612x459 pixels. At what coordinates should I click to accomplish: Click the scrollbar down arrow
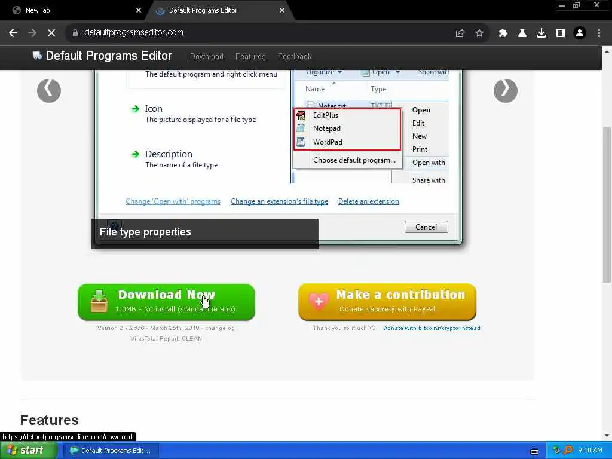[607, 436]
